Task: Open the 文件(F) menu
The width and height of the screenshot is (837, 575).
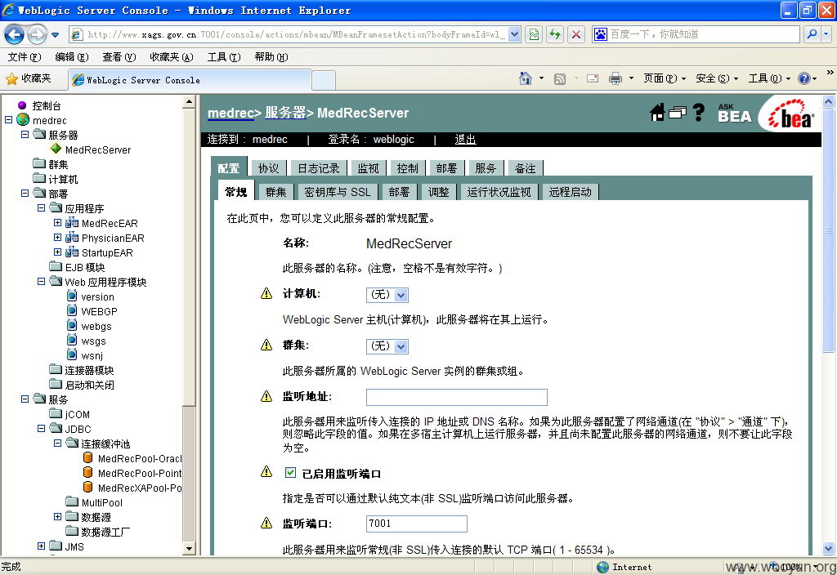Action: point(24,57)
